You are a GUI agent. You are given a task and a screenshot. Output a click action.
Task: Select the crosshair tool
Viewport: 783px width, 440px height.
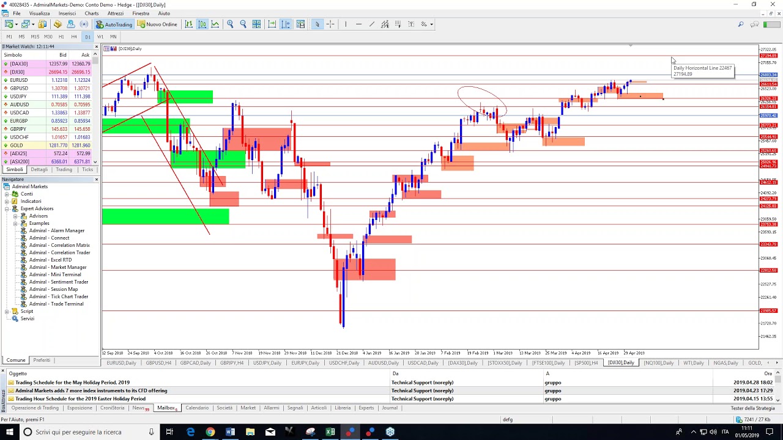[330, 24]
